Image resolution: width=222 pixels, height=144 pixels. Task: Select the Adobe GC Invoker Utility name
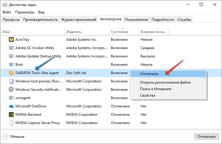pos(35,48)
